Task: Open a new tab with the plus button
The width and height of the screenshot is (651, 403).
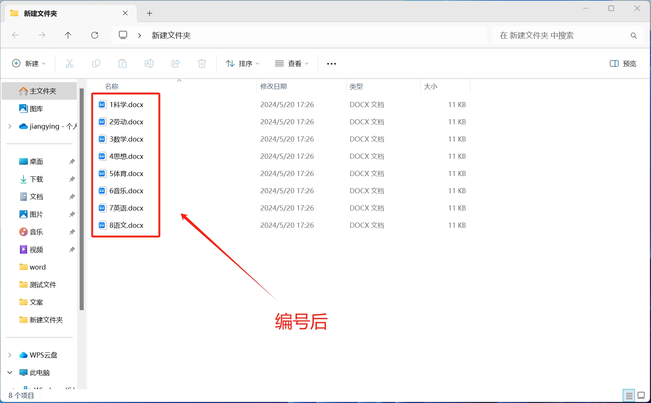Action: click(x=149, y=13)
